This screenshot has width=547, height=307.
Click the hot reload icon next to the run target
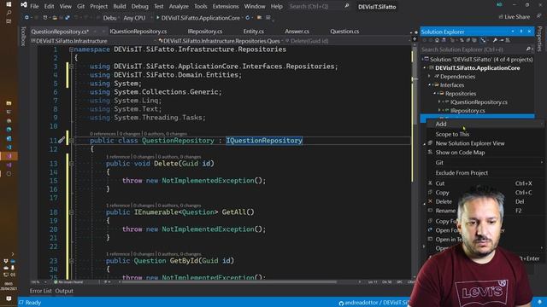tap(248, 17)
